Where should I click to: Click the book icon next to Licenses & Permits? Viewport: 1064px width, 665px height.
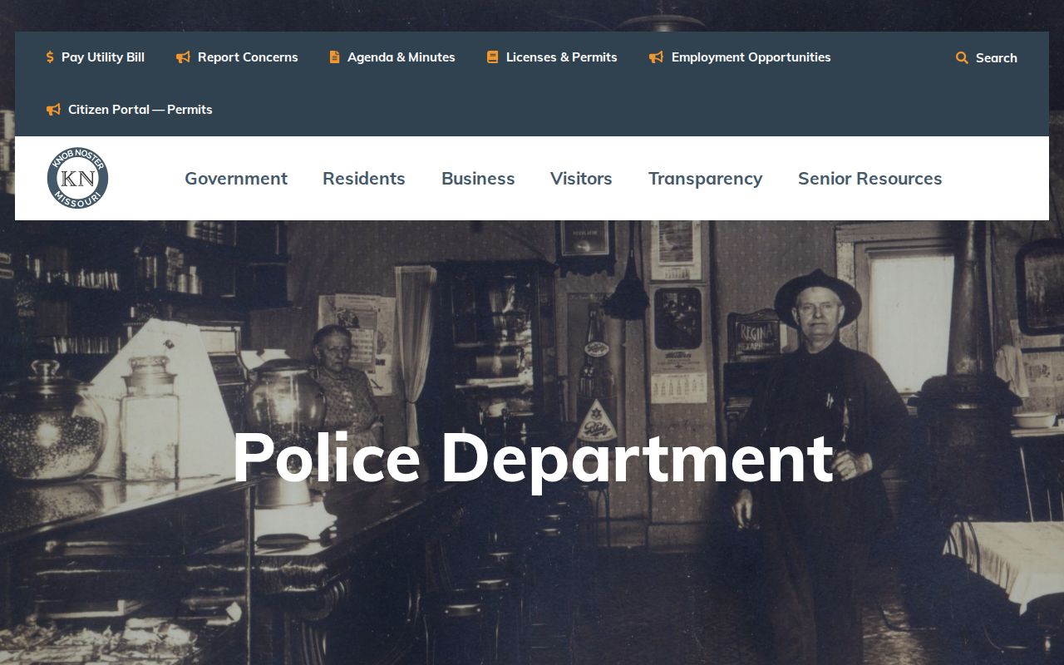(x=492, y=57)
